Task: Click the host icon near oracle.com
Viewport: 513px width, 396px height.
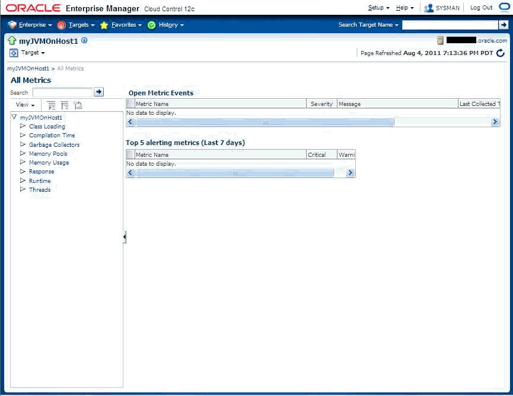Action: point(441,40)
